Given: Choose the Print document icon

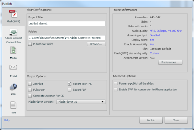Looking at the screenshot, I should coord(13,105).
